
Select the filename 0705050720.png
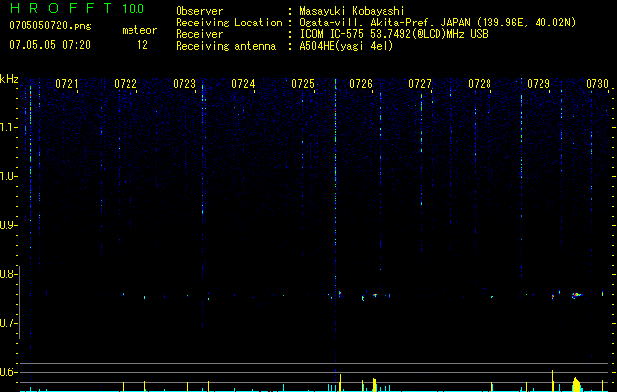[50, 26]
